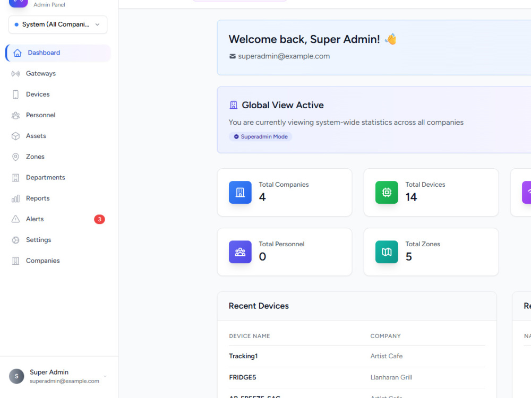Open Settings from the sidebar
Viewport: 531px width, 398px height.
point(58,240)
